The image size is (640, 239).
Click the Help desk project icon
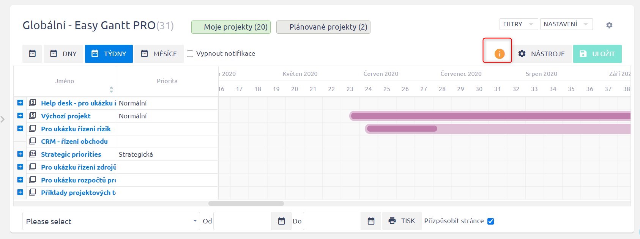[33, 103]
